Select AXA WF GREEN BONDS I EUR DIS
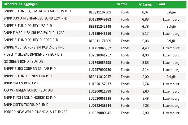 click(x=28, y=90)
